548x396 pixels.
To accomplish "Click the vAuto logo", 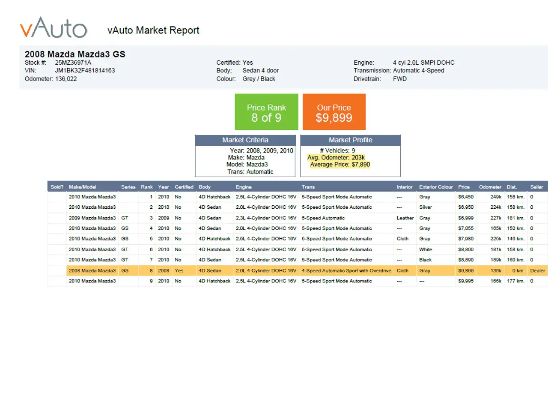I will 54,27.
